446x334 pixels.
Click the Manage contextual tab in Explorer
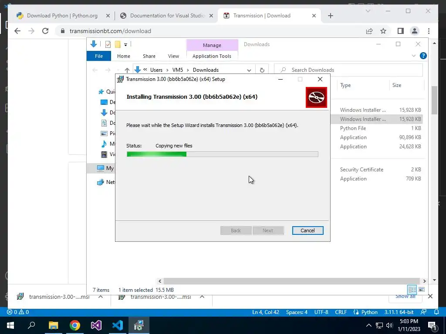click(x=212, y=45)
